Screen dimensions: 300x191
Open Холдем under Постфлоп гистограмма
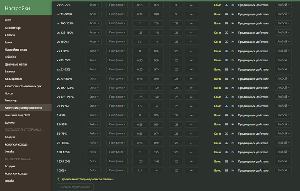pyautogui.click(x=10, y=137)
